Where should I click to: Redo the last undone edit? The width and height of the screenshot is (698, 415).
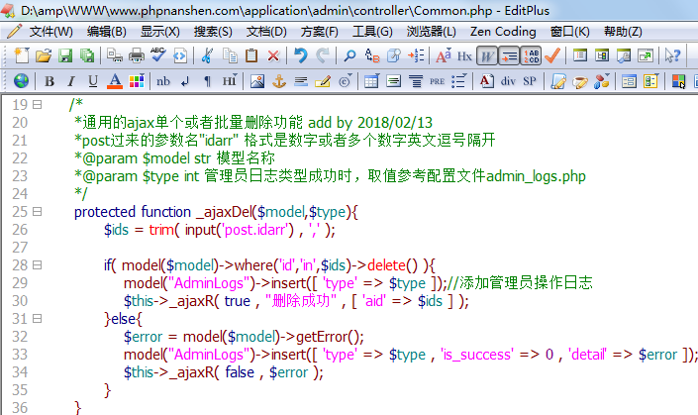coord(323,55)
